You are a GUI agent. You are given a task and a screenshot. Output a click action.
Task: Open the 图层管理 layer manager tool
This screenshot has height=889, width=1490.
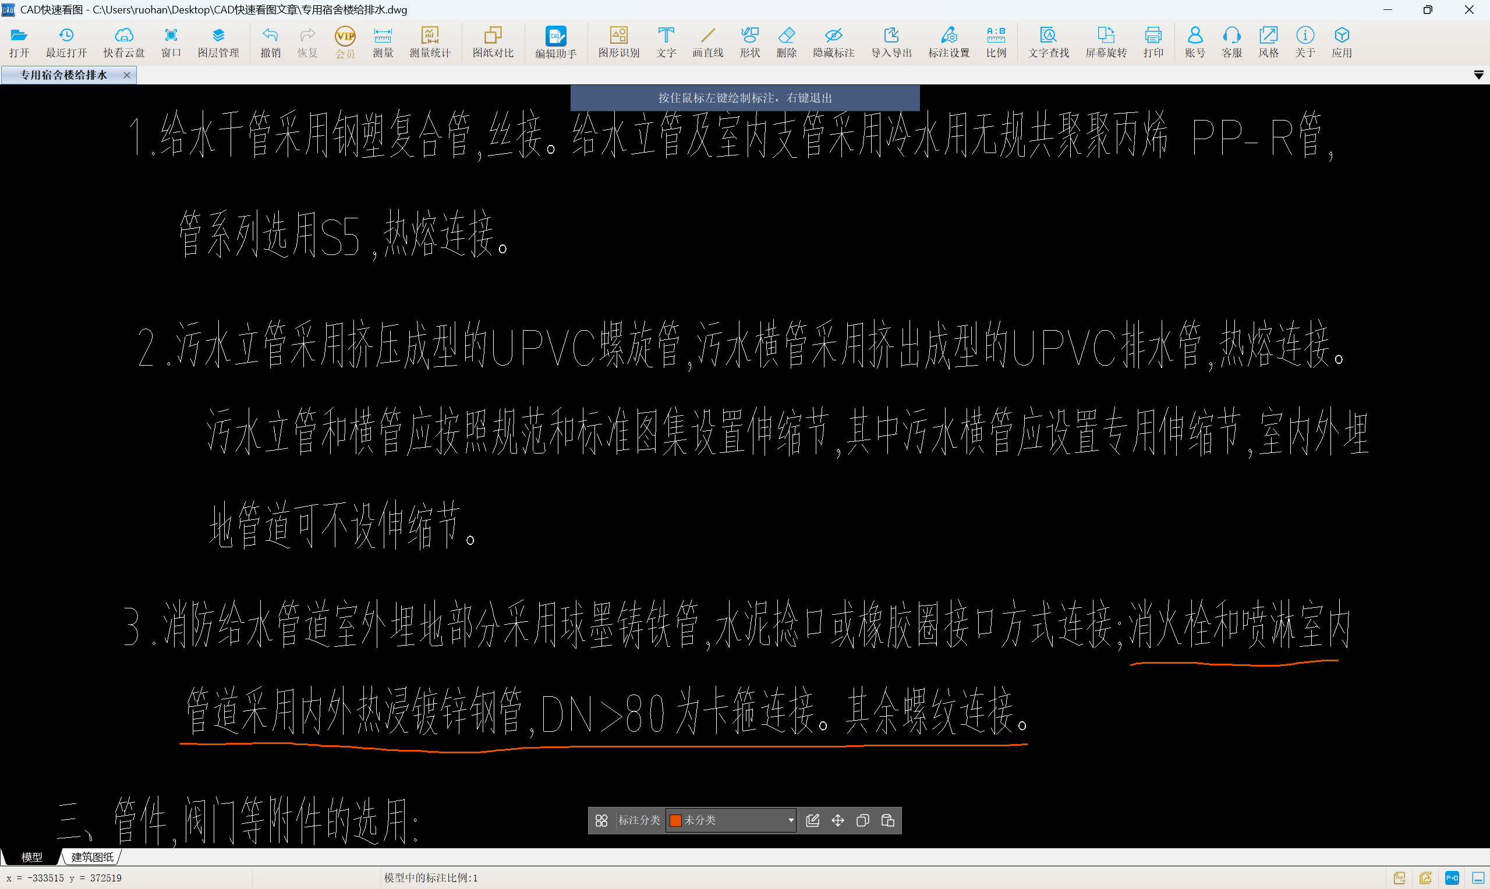pyautogui.click(x=218, y=42)
